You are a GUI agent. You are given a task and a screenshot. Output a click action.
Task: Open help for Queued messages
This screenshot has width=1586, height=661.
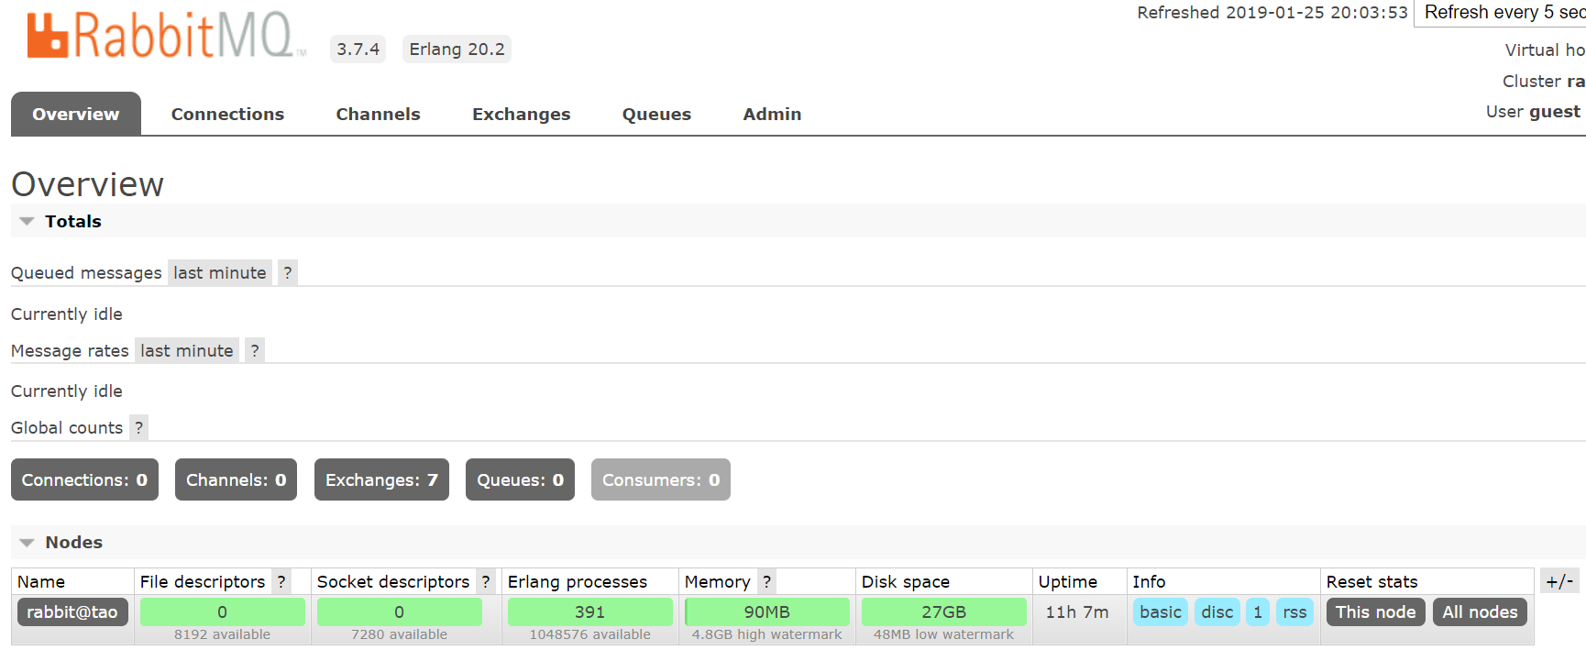(x=288, y=272)
